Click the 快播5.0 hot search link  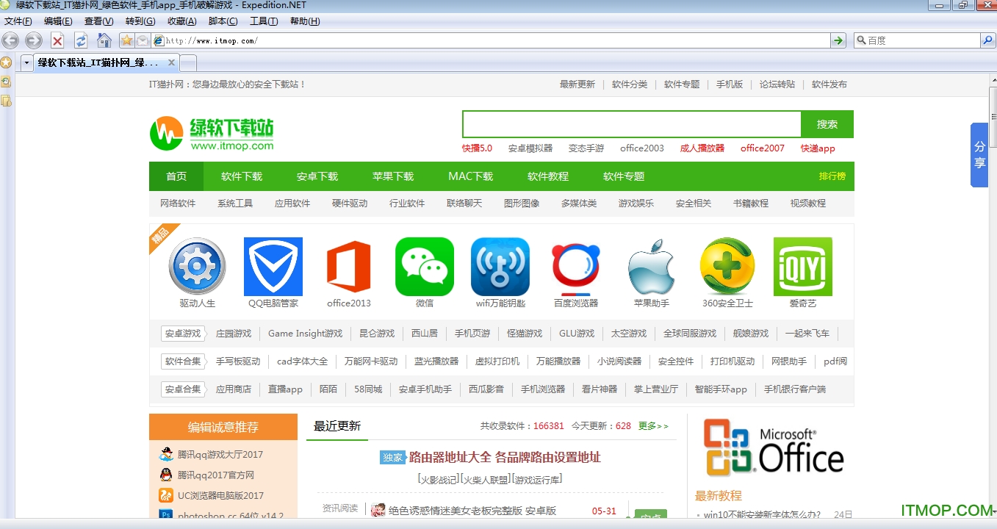[x=478, y=148]
